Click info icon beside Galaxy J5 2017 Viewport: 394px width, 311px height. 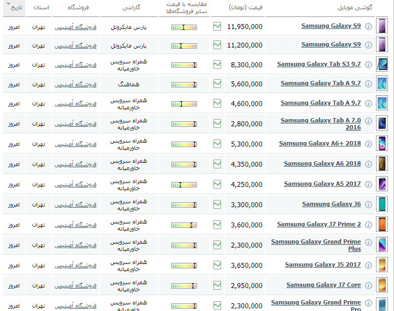(369, 265)
